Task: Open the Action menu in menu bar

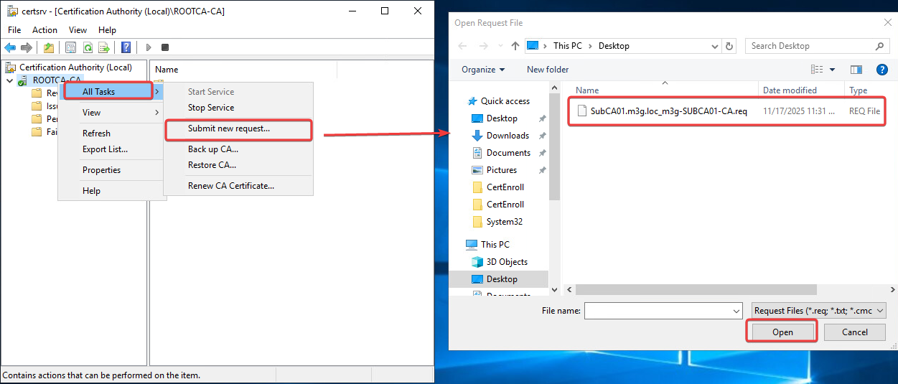Action: [x=45, y=30]
